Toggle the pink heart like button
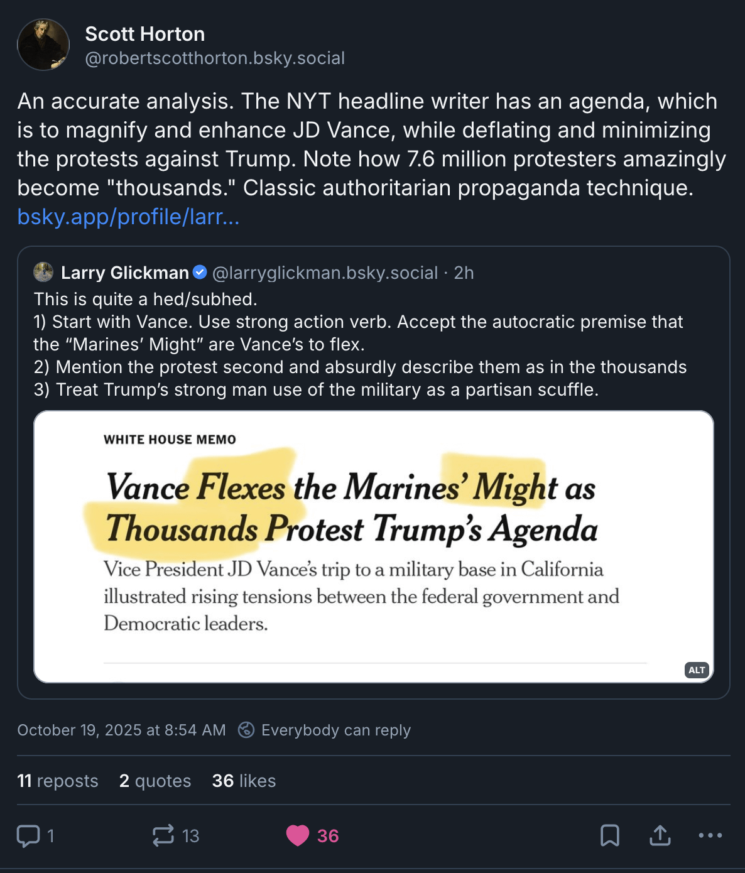The height and width of the screenshot is (873, 745). (x=298, y=836)
